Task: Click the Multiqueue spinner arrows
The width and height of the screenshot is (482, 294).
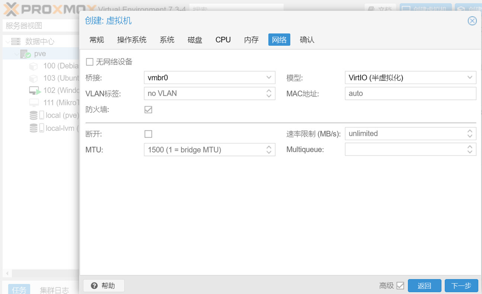Action: pos(470,149)
